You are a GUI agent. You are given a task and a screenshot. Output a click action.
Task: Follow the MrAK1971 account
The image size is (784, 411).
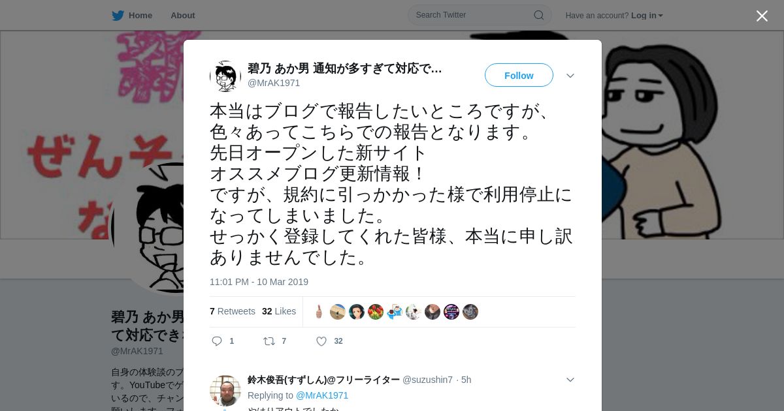coord(519,76)
